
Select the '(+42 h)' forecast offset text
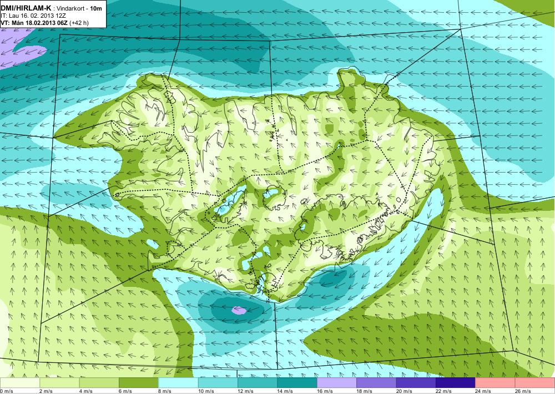point(79,23)
